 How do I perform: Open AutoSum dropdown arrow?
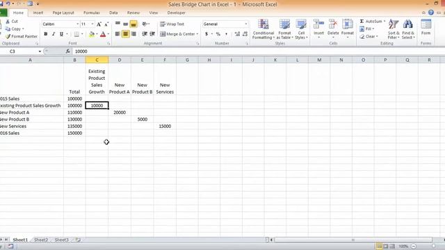click(x=385, y=22)
